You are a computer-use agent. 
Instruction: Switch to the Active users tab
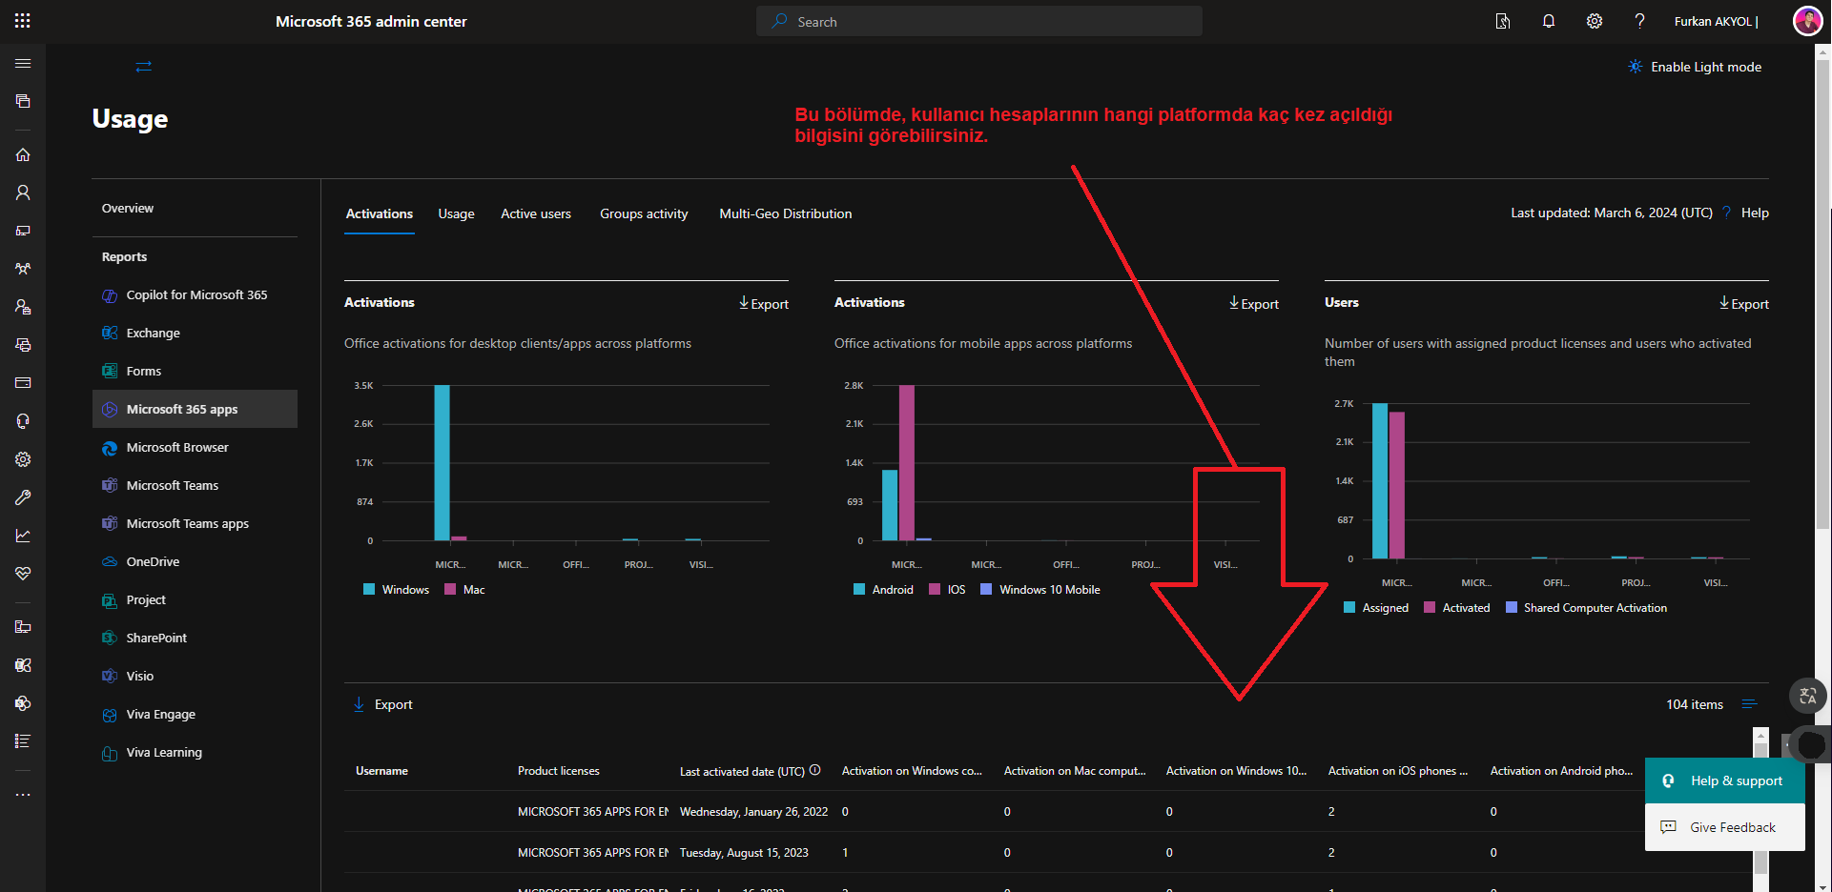coord(535,213)
